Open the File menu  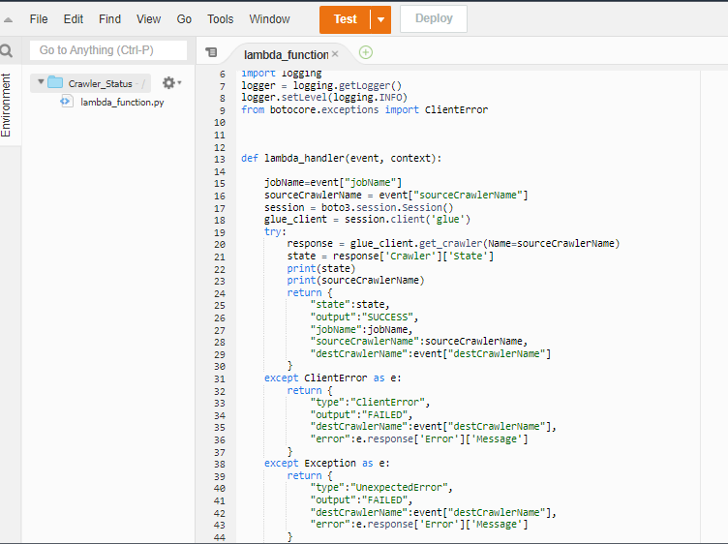pyautogui.click(x=39, y=19)
